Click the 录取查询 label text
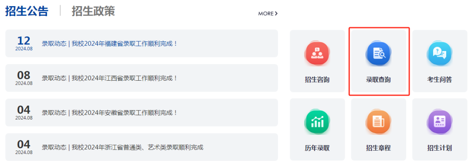Screen dimensions: 472x164 (378, 80)
